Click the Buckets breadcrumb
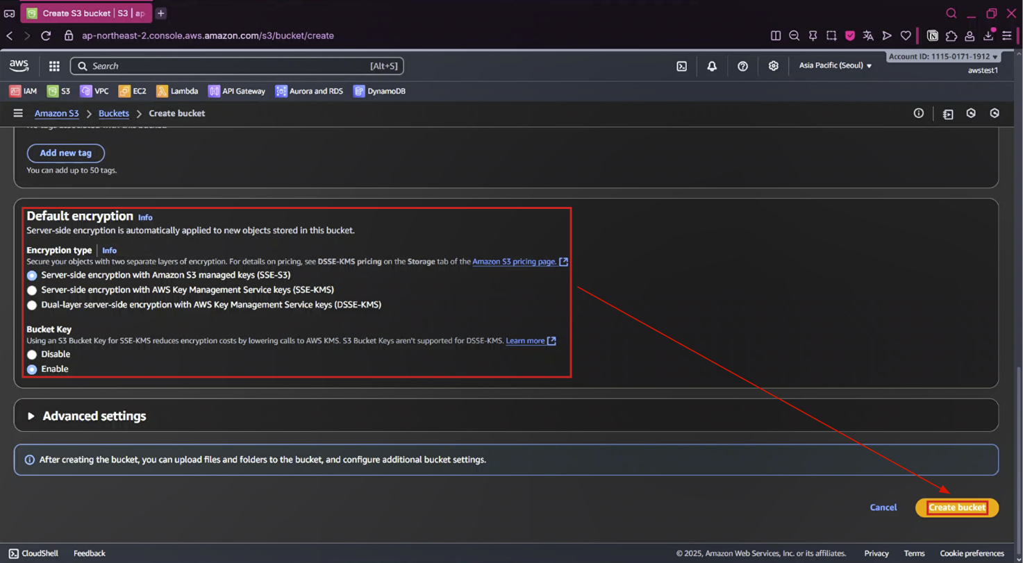Viewport: 1023px width, 563px height. tap(114, 113)
